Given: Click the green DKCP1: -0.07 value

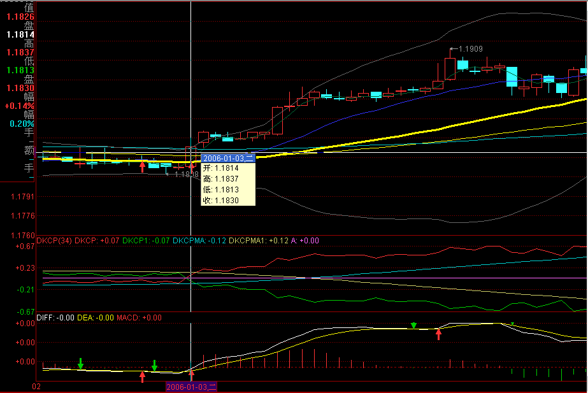Looking at the screenshot, I should tap(146, 240).
